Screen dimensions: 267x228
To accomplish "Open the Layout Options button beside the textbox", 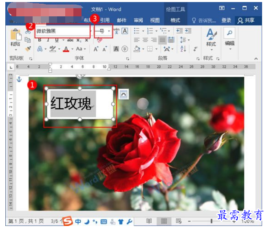I will pyautogui.click(x=124, y=94).
